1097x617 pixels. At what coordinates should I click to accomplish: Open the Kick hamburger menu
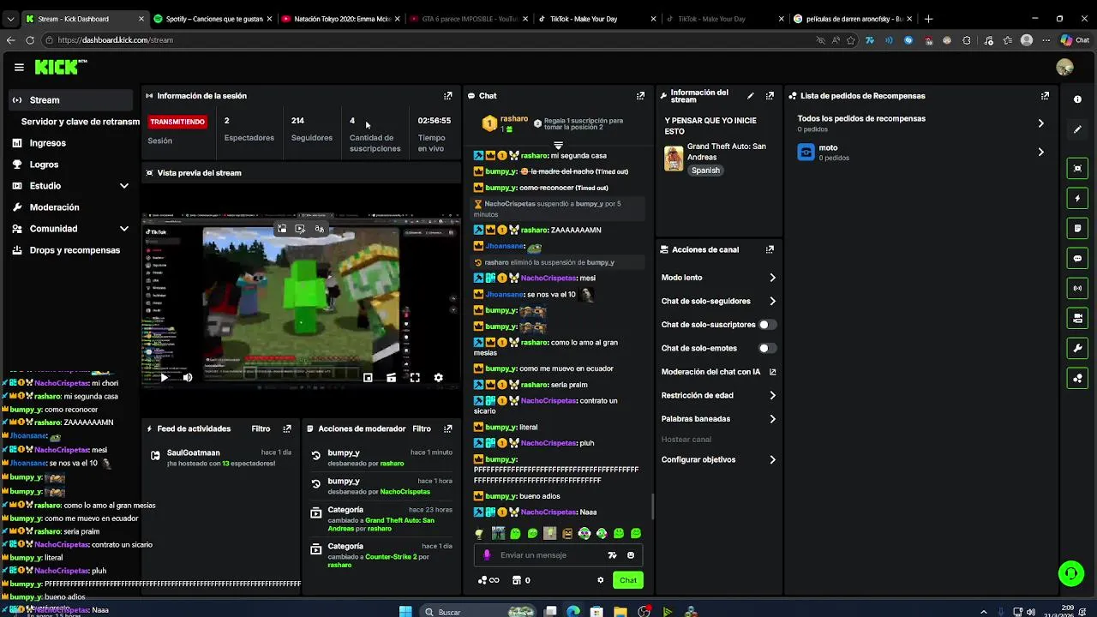(x=19, y=67)
